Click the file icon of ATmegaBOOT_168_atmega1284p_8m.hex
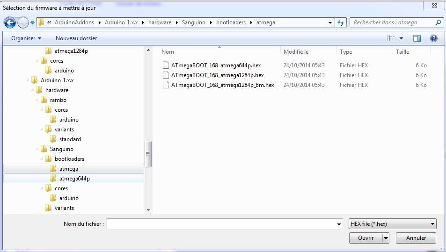Screen dimensions: 446x252 pos(166,85)
